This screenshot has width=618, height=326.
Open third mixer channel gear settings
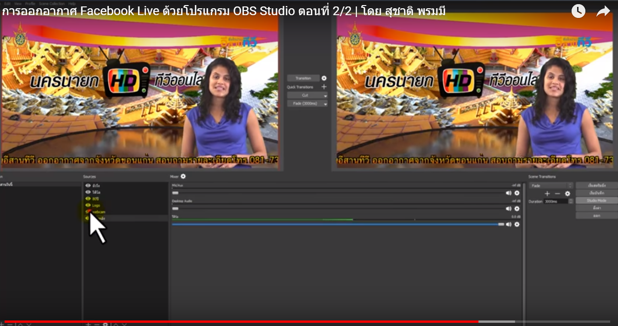pyautogui.click(x=517, y=224)
